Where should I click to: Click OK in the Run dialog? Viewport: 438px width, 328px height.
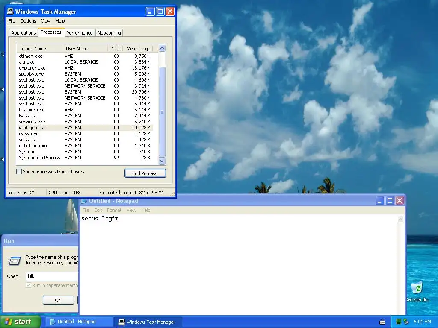(x=58, y=300)
